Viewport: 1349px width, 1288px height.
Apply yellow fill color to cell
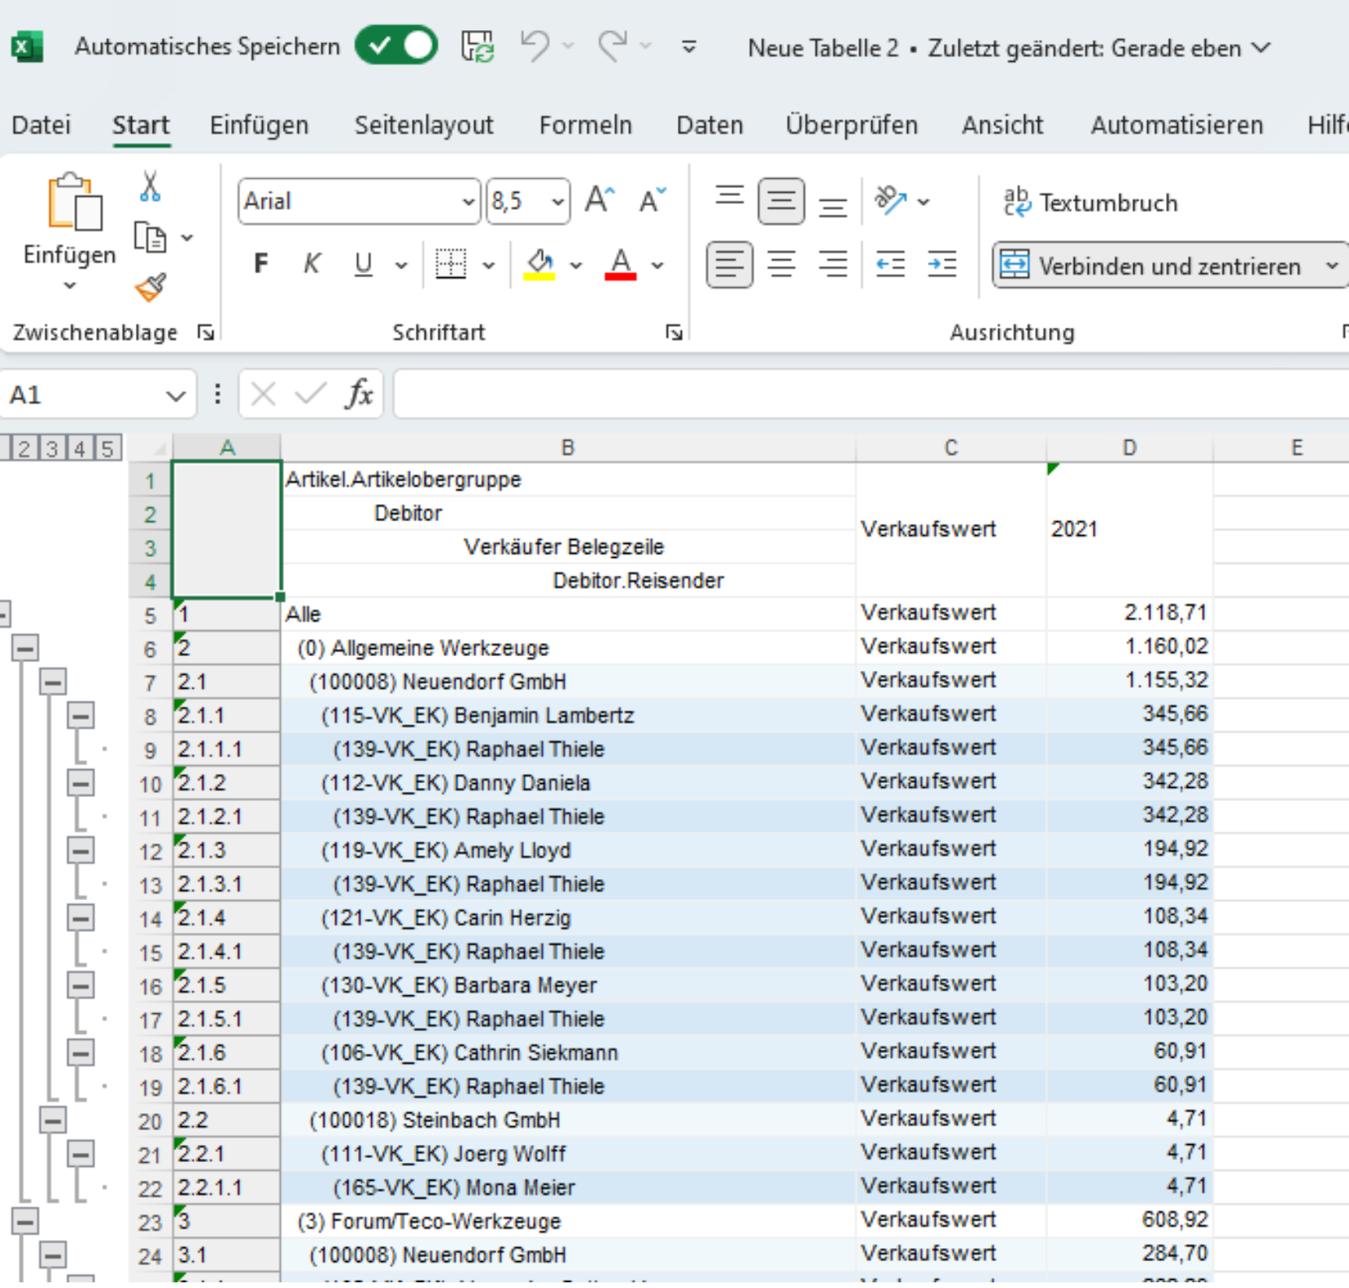(539, 264)
